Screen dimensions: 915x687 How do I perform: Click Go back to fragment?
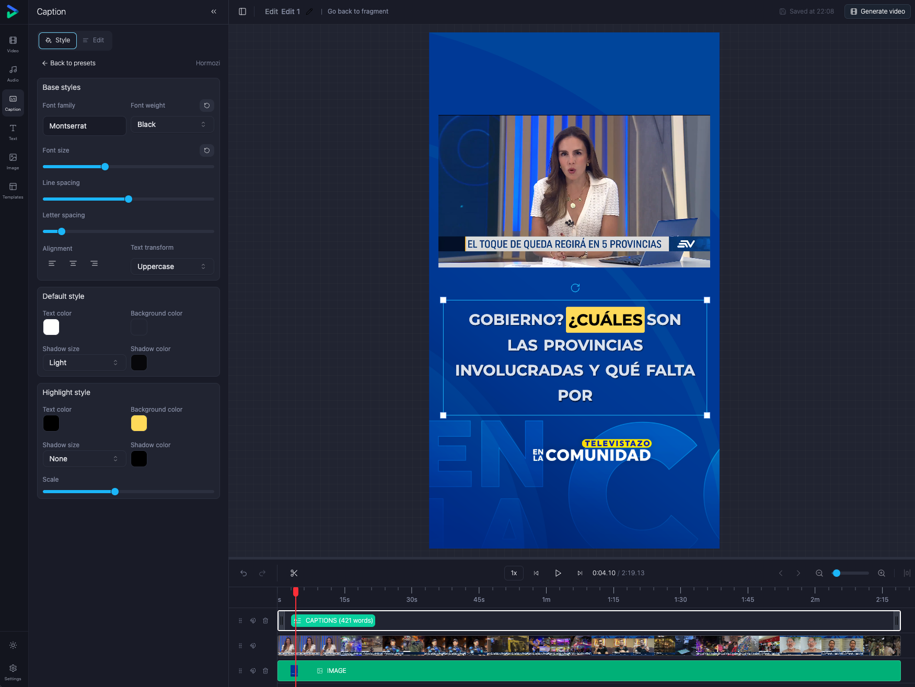coord(358,11)
